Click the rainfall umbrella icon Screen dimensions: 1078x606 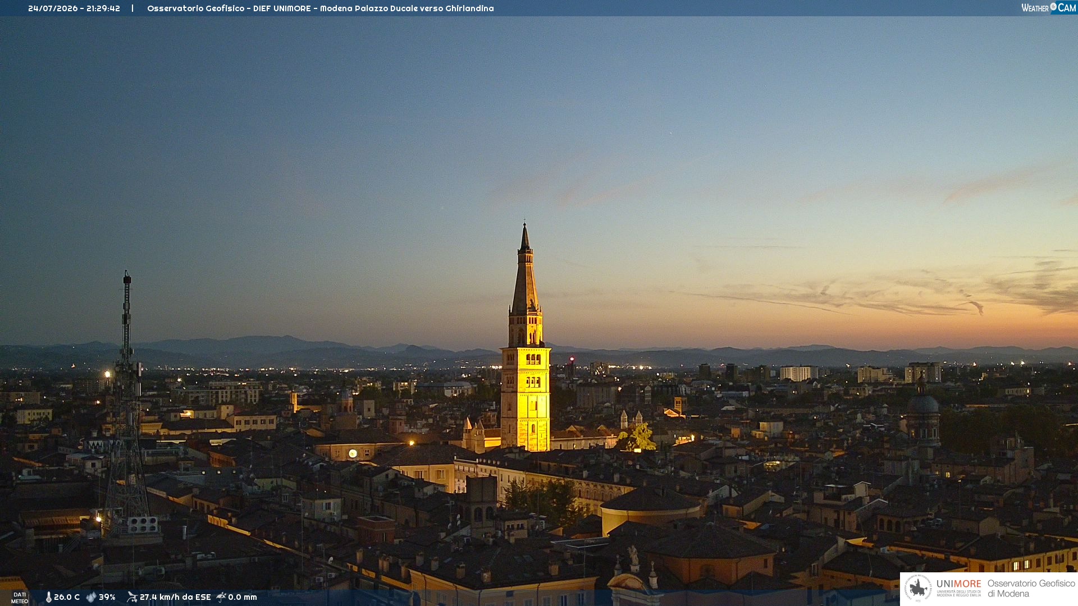tap(221, 597)
